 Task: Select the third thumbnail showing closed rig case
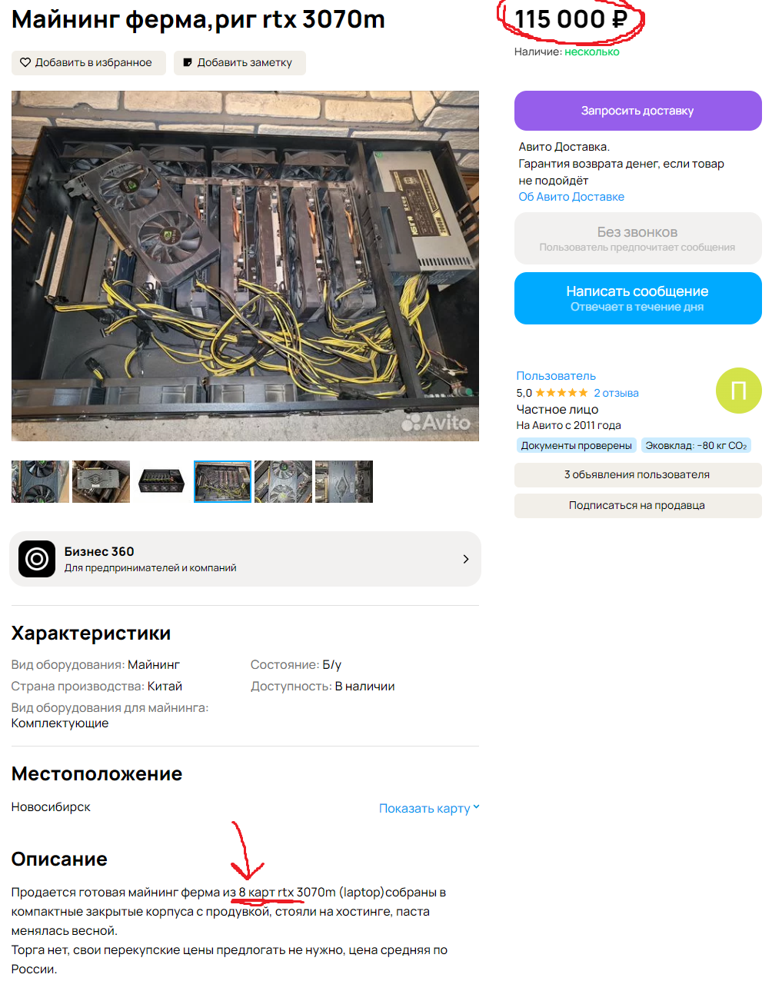pos(161,481)
